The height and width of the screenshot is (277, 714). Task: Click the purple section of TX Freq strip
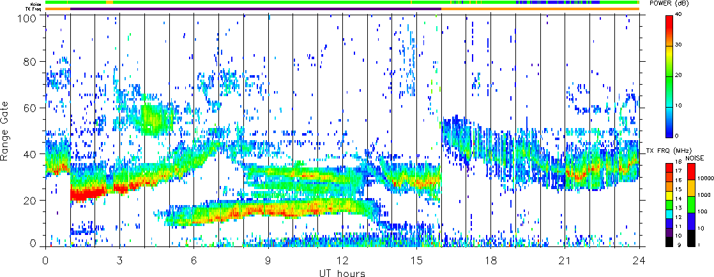pyautogui.click(x=256, y=9)
